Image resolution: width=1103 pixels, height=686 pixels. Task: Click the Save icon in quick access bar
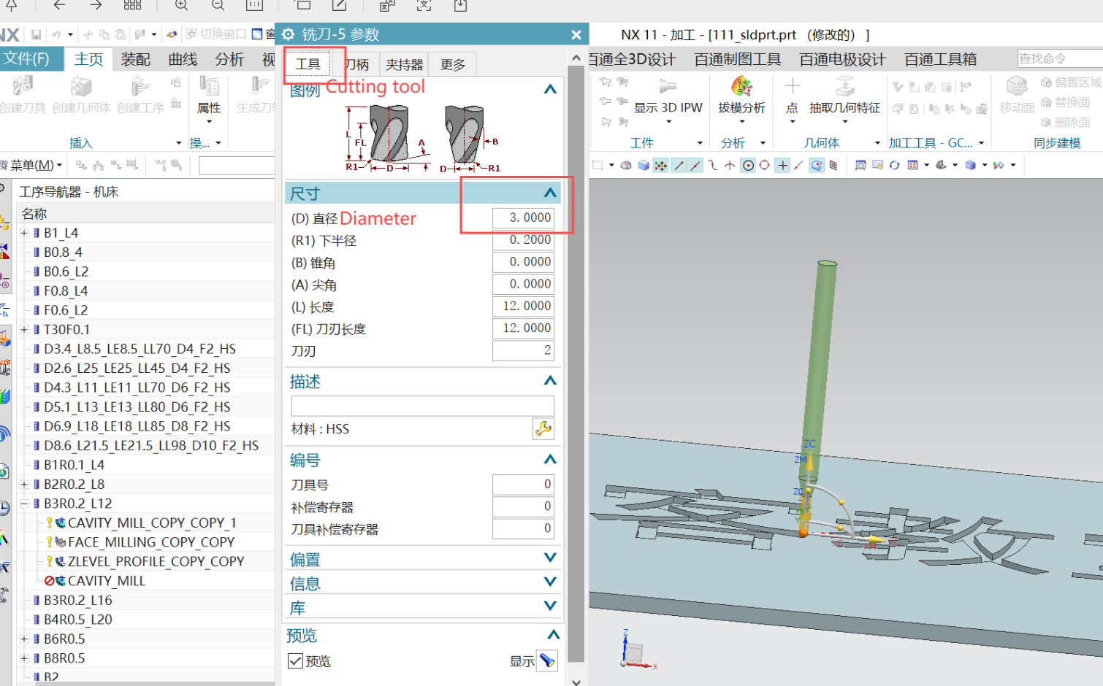[x=36, y=34]
